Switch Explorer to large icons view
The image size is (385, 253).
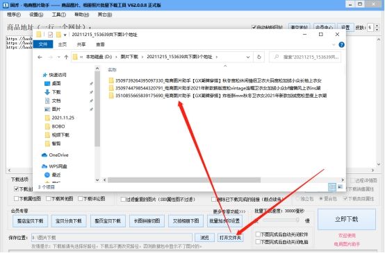tap(340, 187)
